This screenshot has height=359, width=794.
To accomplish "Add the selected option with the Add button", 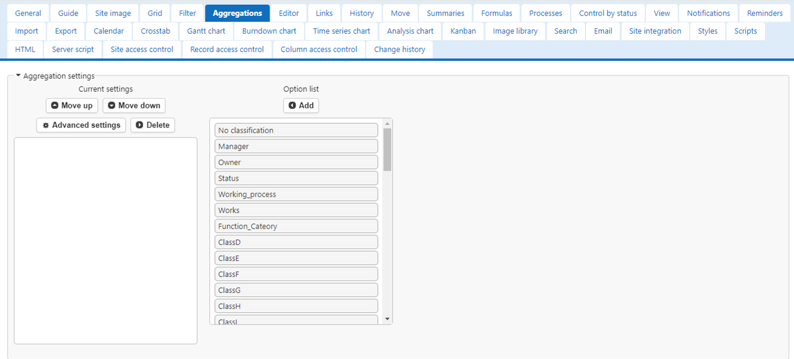I will (301, 105).
